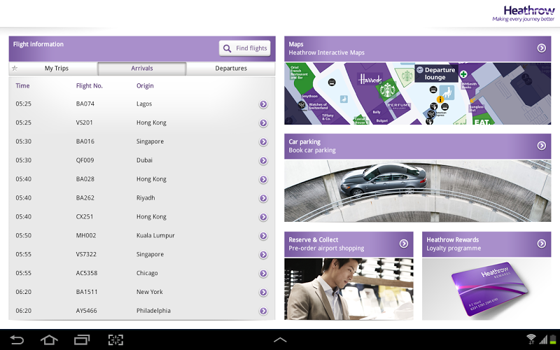Open the Loyalty programme header
This screenshot has height=350, width=560.
point(486,244)
